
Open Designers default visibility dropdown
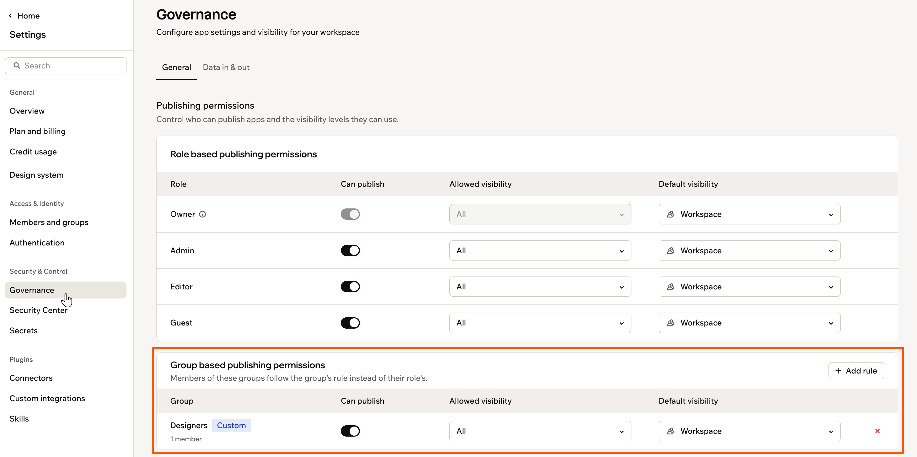[x=749, y=431]
